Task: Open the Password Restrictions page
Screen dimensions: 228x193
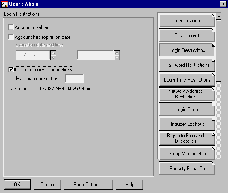Action: coord(187,65)
